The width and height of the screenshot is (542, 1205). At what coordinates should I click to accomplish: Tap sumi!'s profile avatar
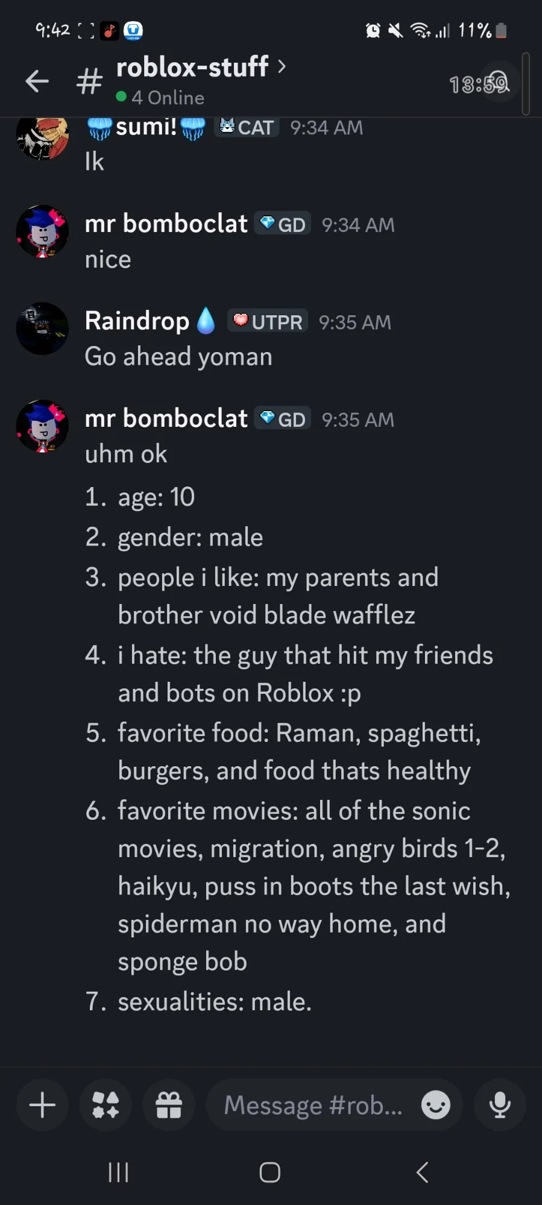42,138
